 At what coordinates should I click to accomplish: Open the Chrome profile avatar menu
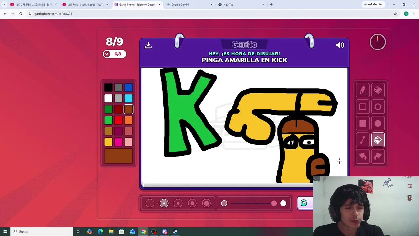pyautogui.click(x=406, y=14)
